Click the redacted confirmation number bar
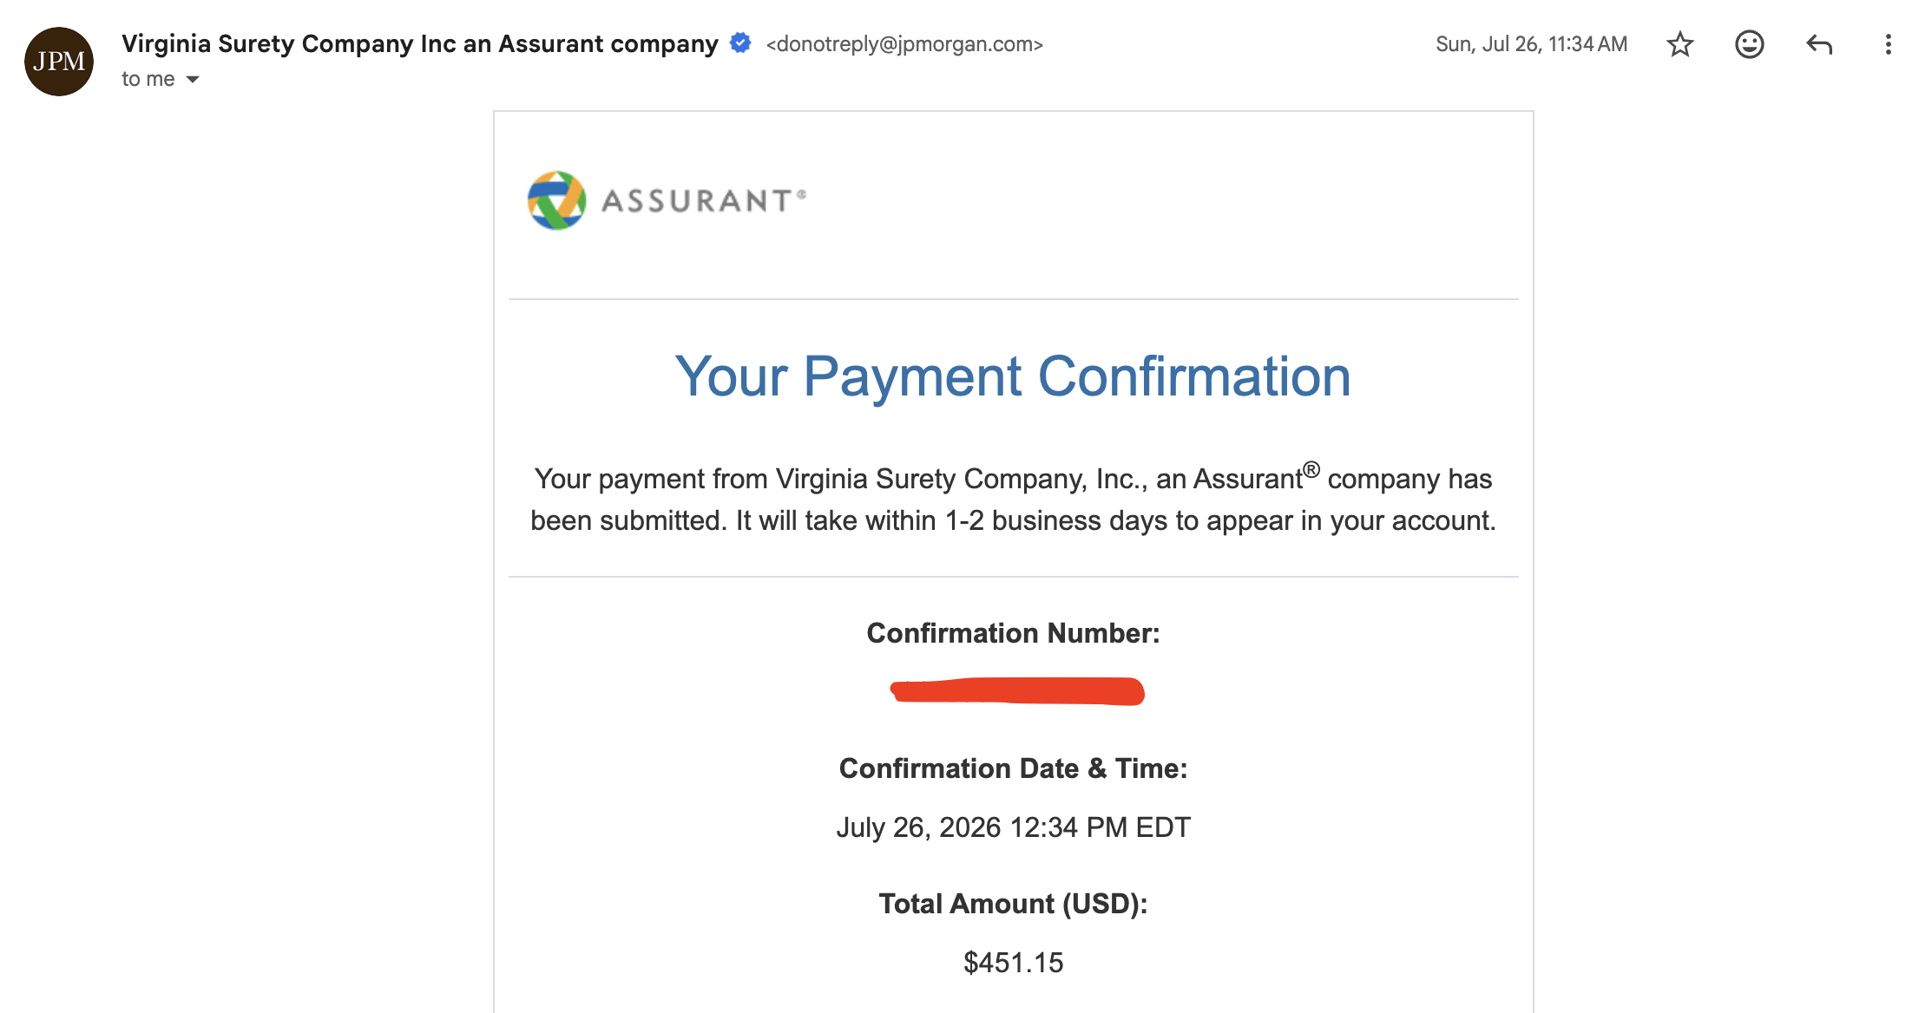The width and height of the screenshot is (1932, 1013). [x=1017, y=691]
